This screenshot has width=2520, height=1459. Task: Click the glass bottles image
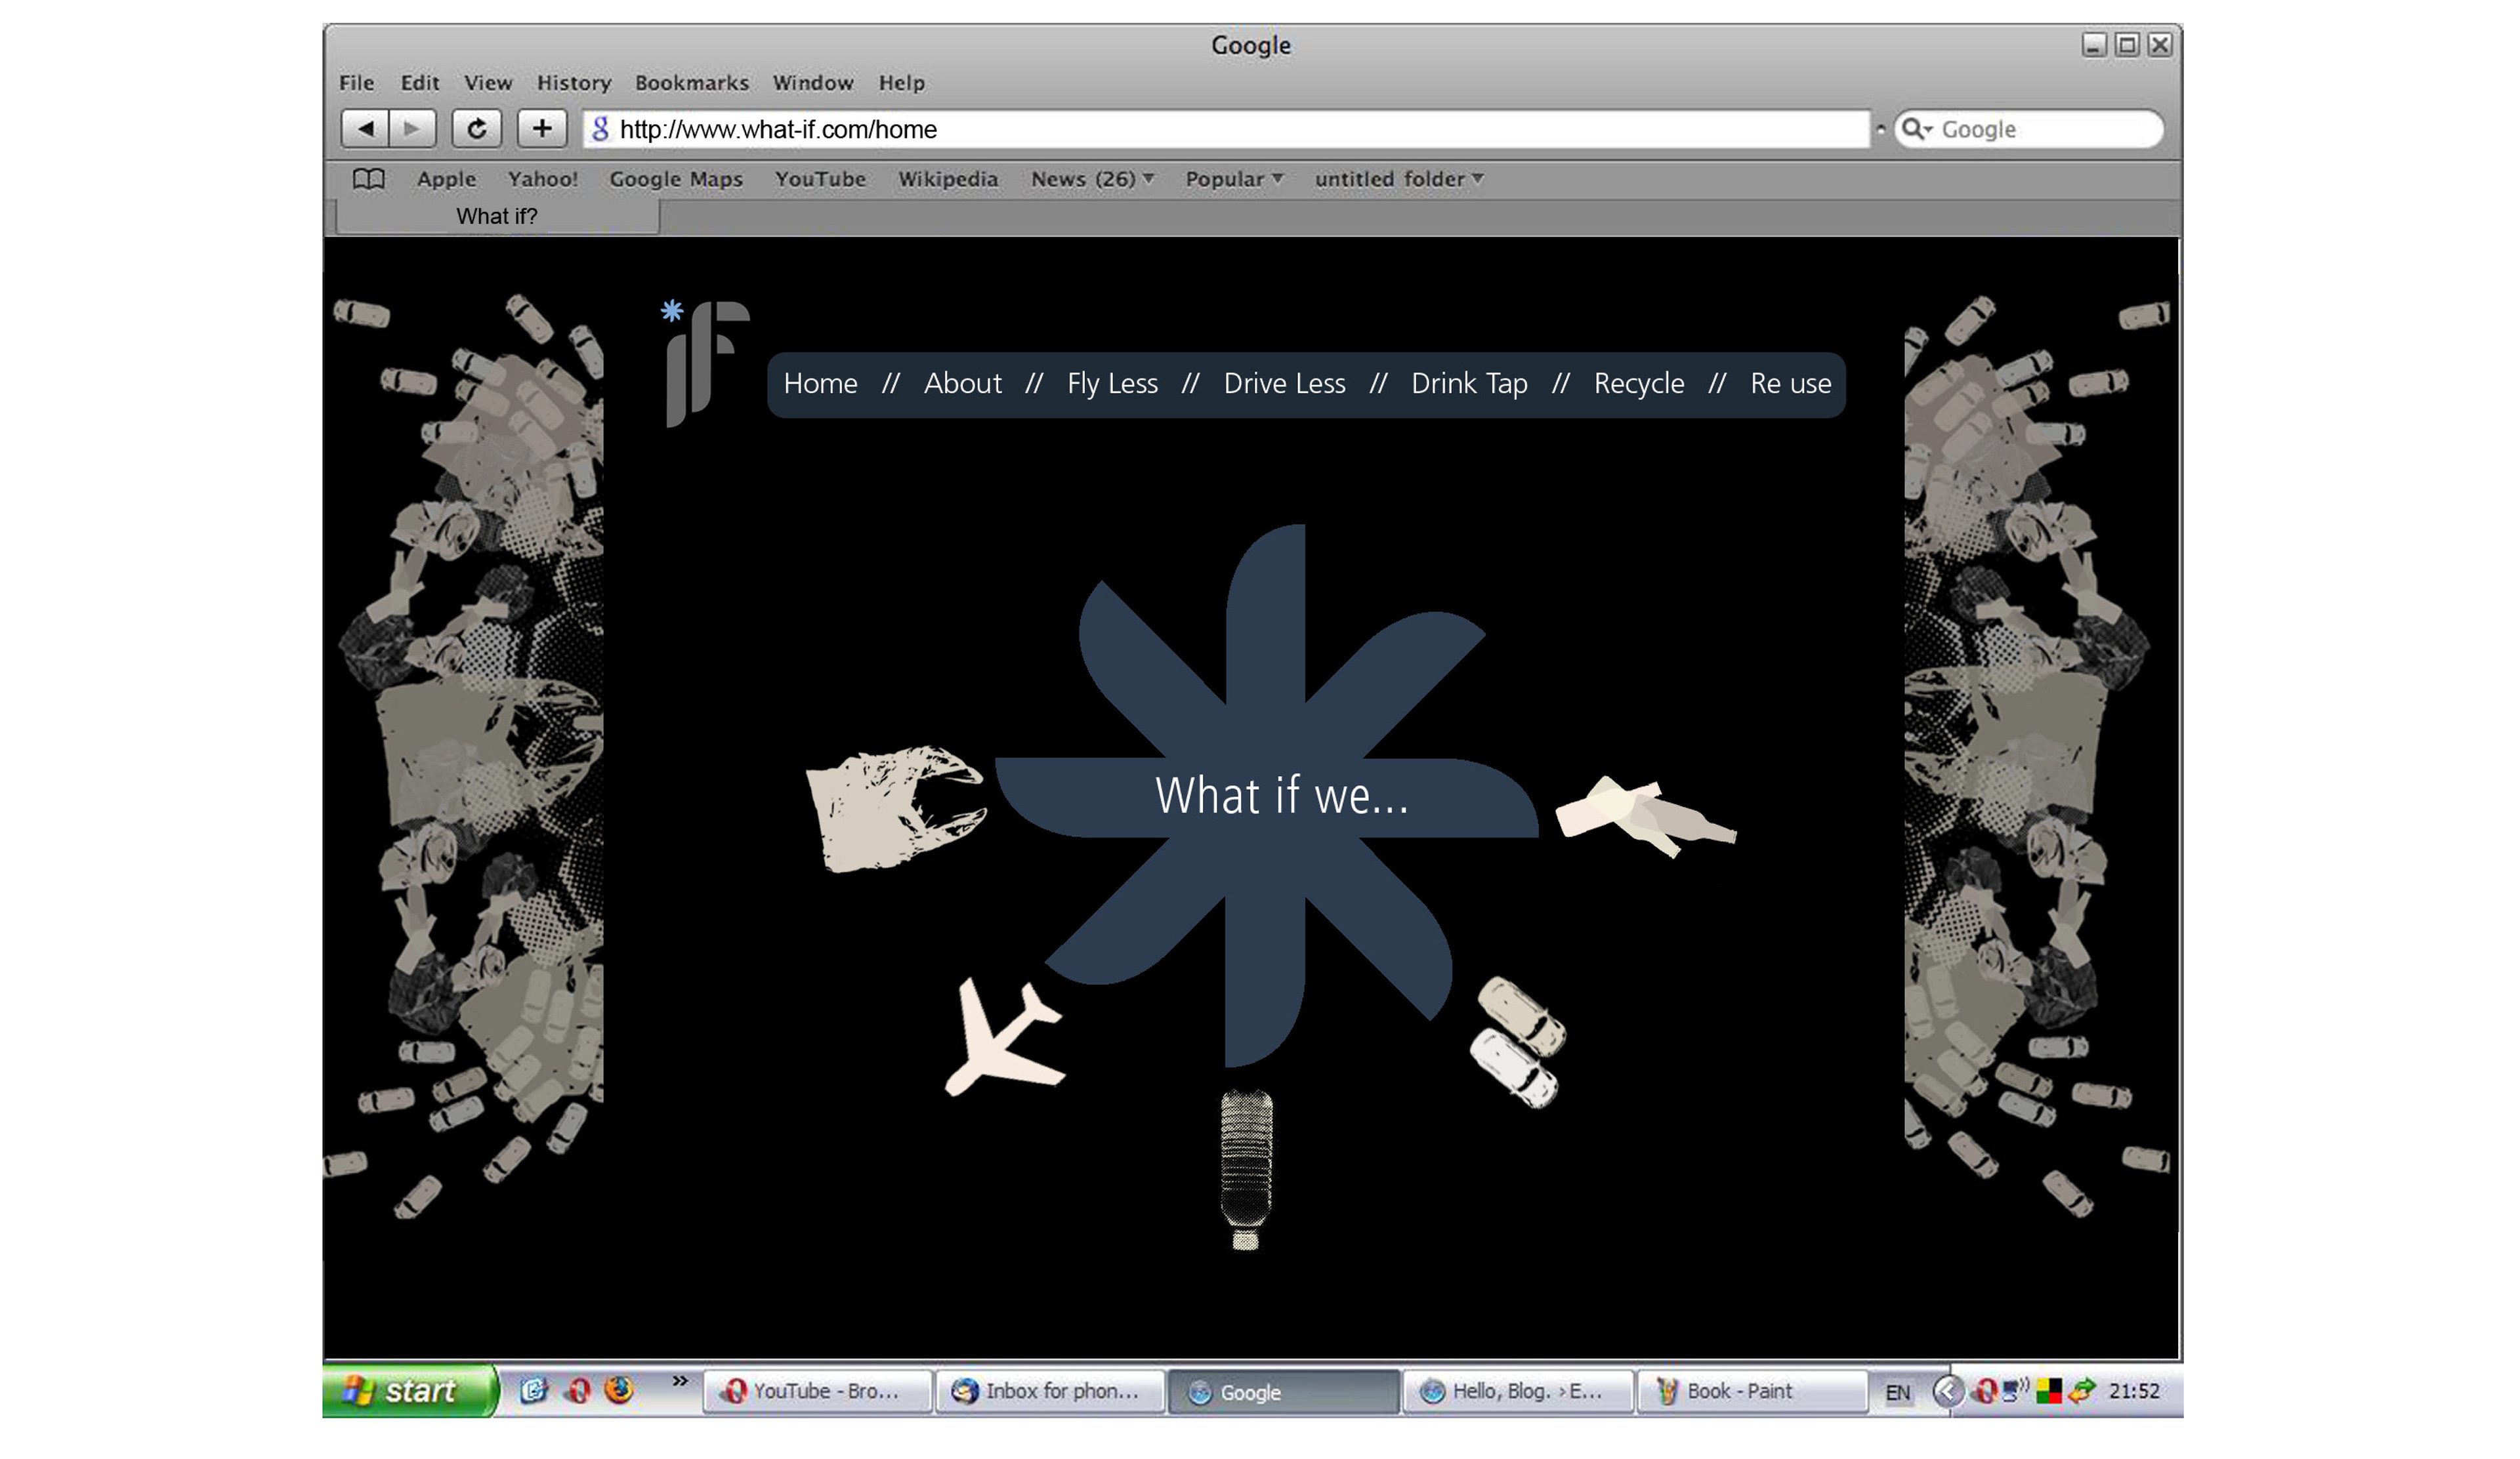(x=1646, y=817)
